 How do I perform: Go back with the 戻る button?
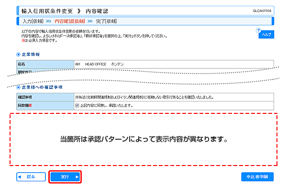coord(31,177)
